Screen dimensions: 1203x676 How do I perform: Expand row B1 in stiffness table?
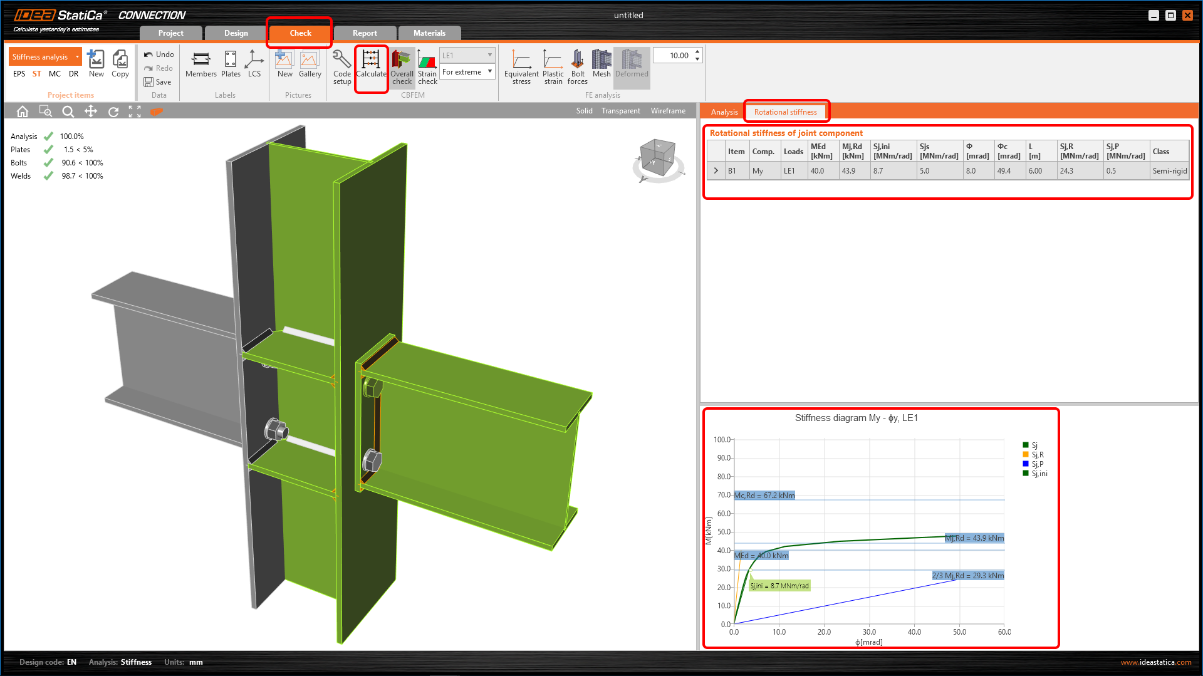pos(716,170)
